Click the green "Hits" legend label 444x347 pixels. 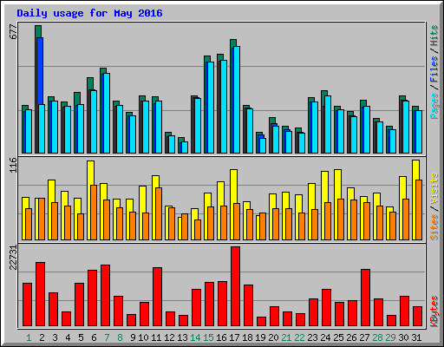coord(434,36)
